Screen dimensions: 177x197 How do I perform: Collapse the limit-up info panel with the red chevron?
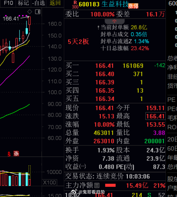point(114,21)
